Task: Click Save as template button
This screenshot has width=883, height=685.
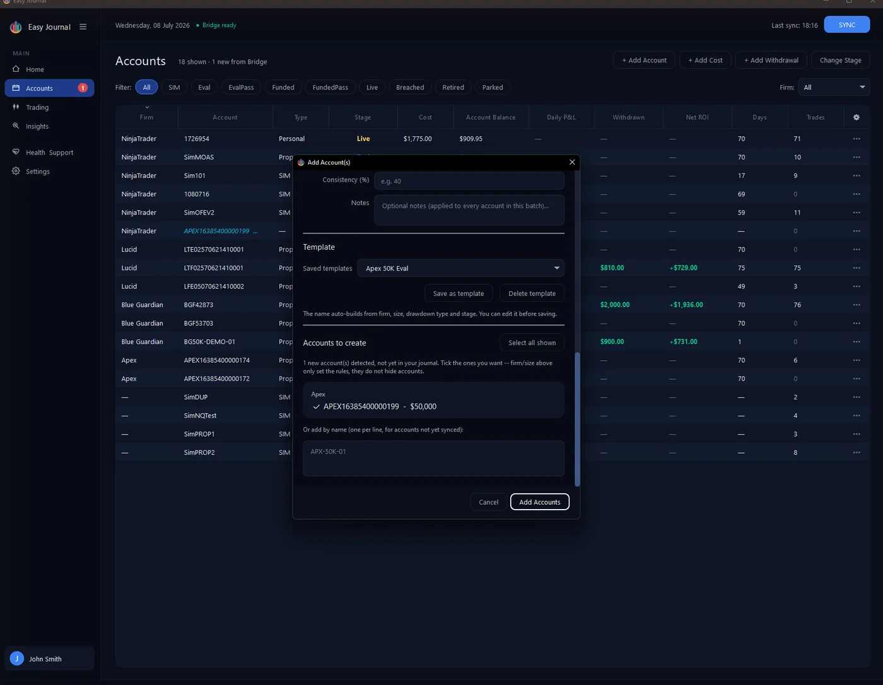Action: click(x=459, y=293)
